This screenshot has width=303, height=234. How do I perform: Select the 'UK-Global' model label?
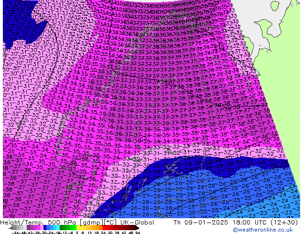(x=137, y=223)
